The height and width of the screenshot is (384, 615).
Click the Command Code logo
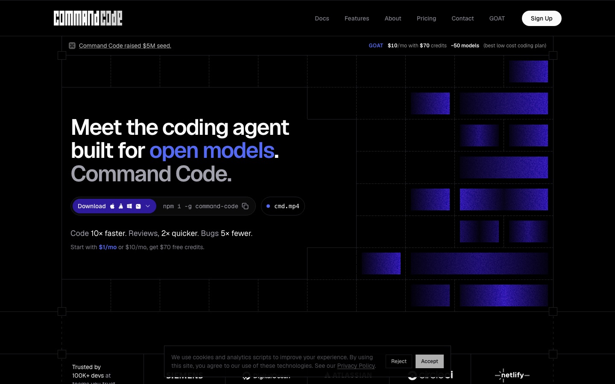point(88,18)
